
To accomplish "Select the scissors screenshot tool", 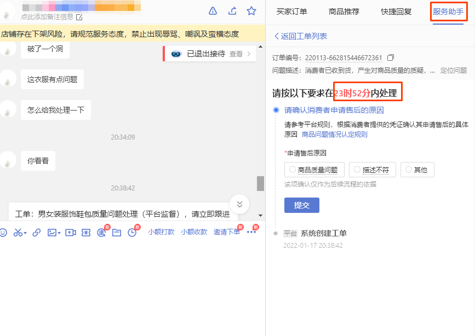I will pyautogui.click(x=17, y=232).
